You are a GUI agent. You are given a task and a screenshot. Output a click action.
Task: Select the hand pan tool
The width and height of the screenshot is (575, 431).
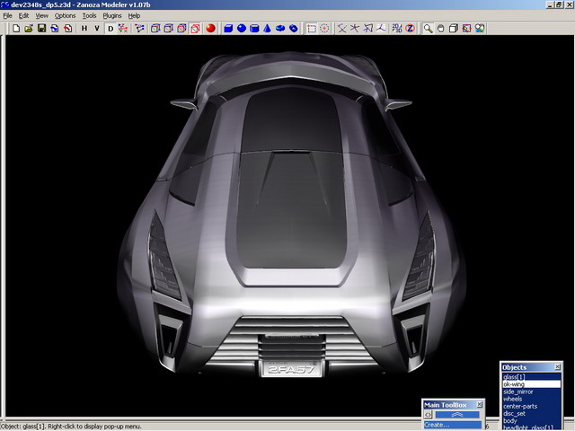coord(441,28)
